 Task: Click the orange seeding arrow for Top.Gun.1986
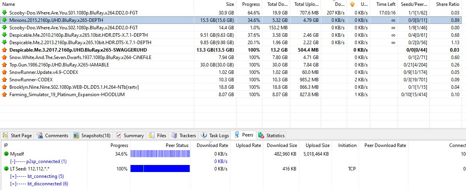5,65
